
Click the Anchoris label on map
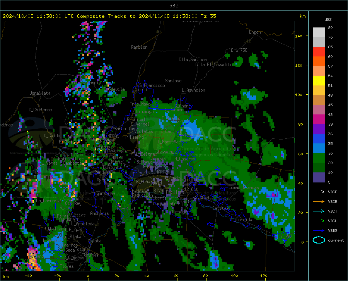coord(99,213)
